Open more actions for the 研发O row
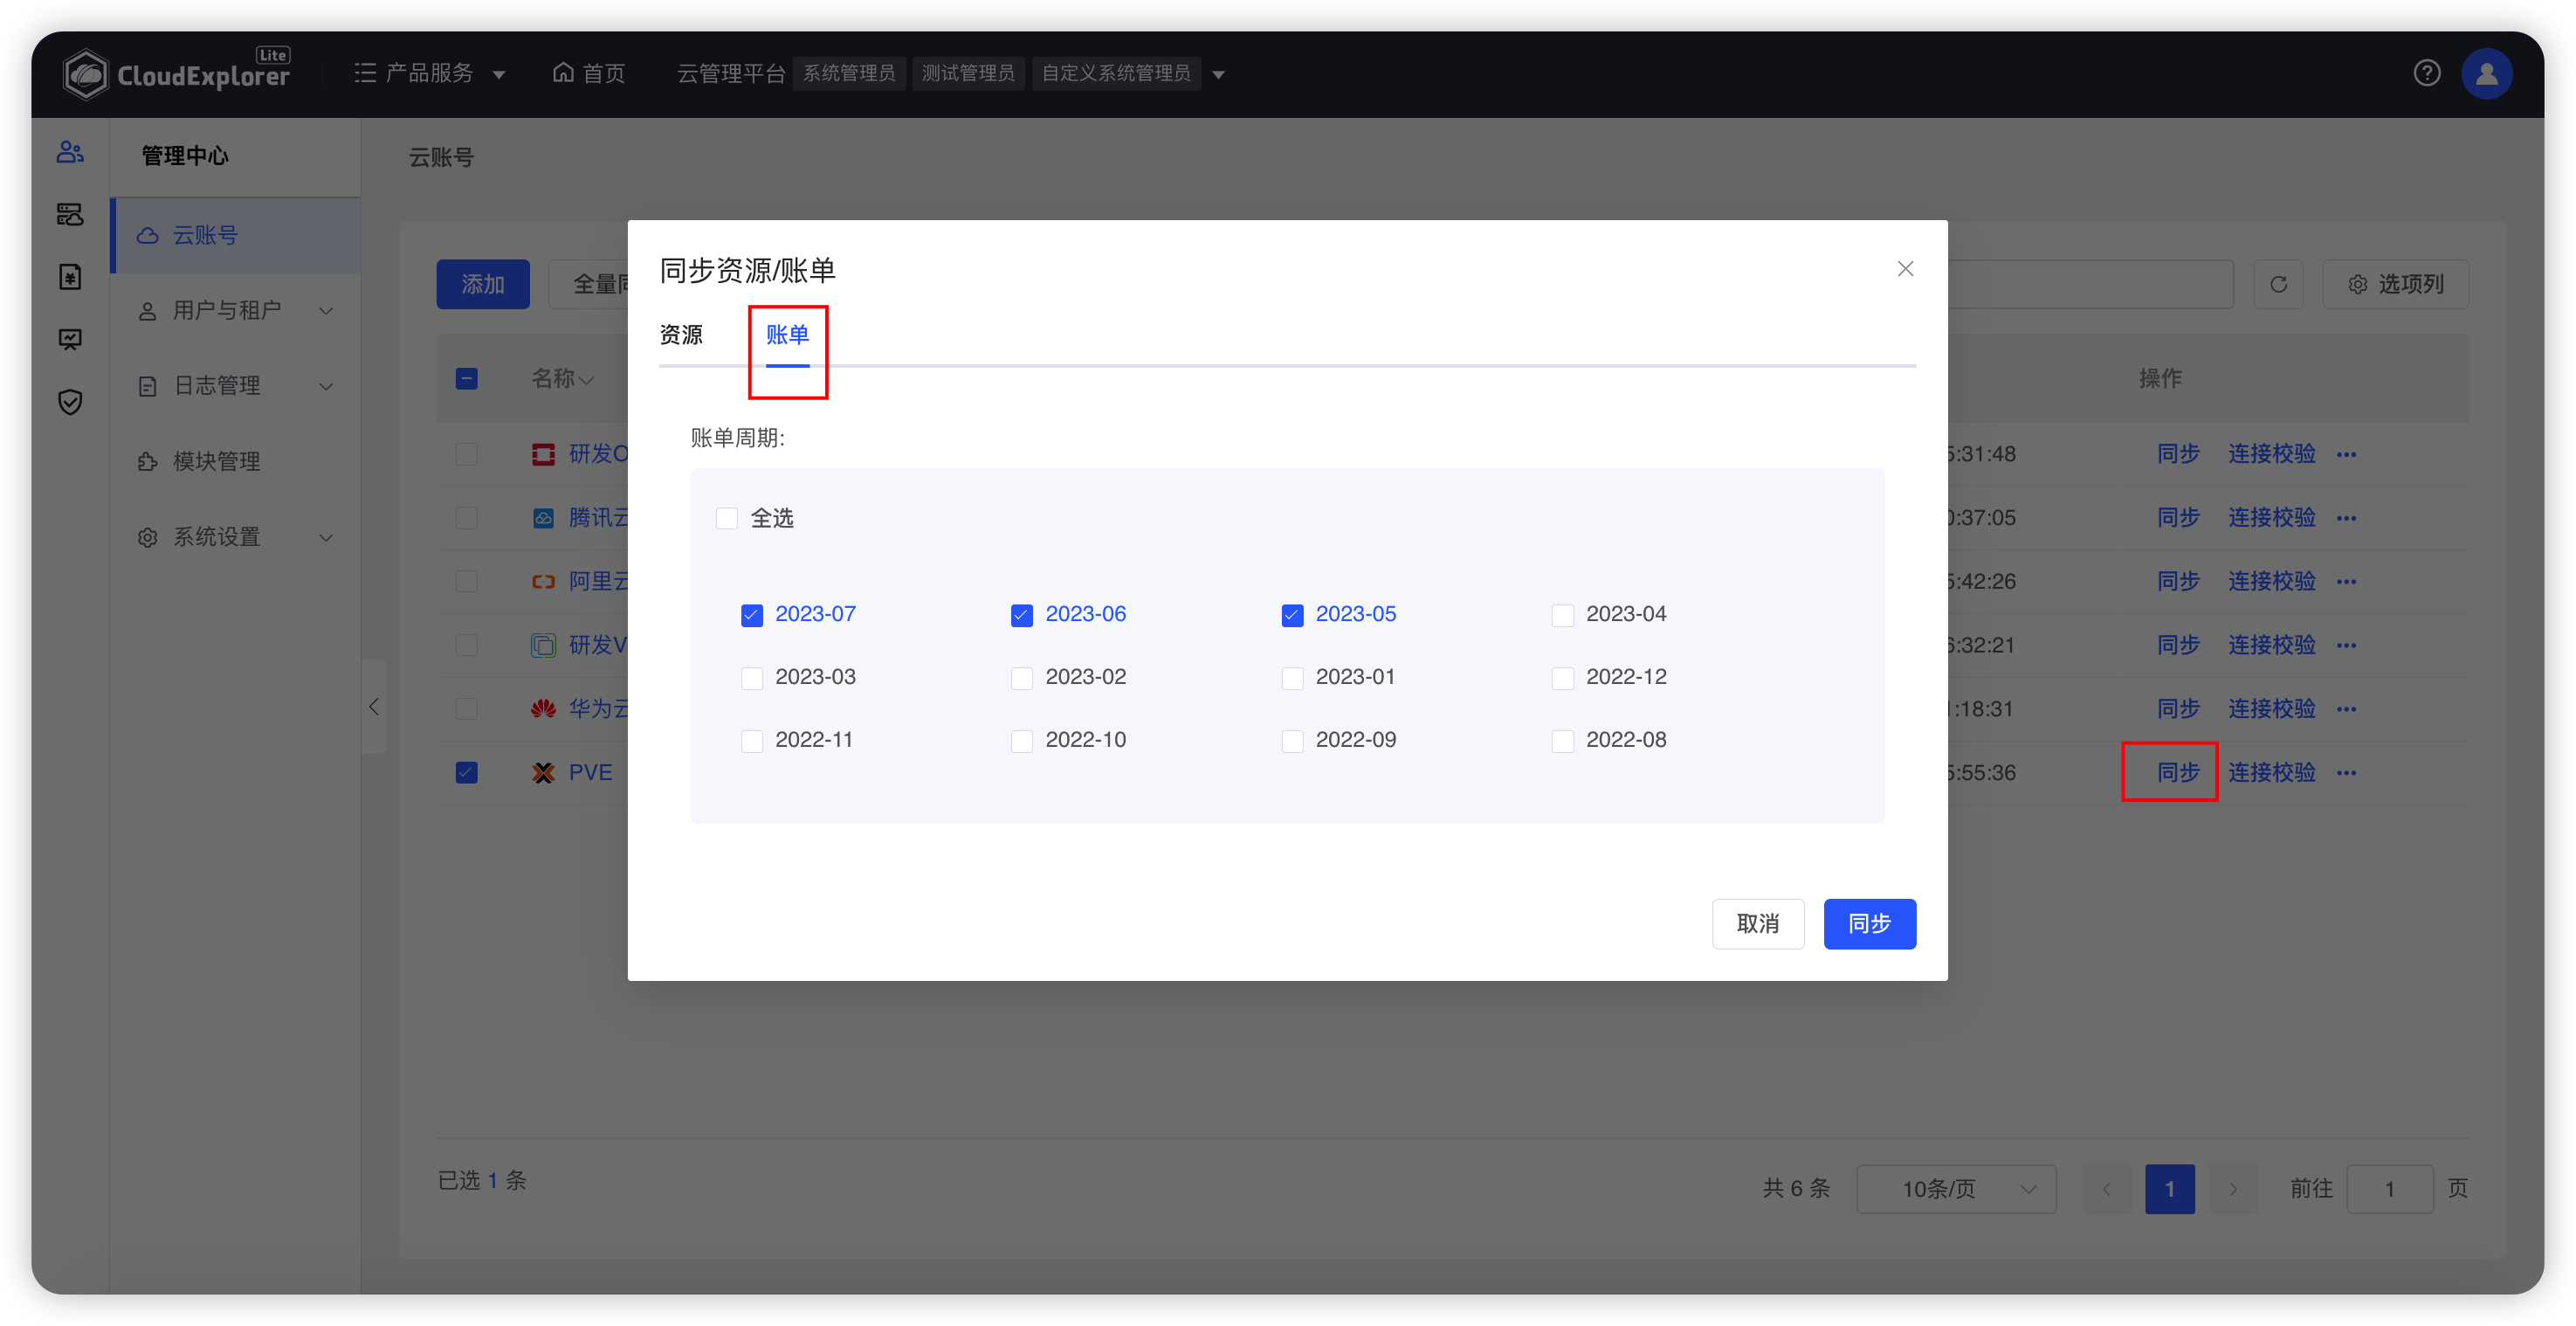Image resolution: width=2576 pixels, height=1326 pixels. pyautogui.click(x=2347, y=455)
